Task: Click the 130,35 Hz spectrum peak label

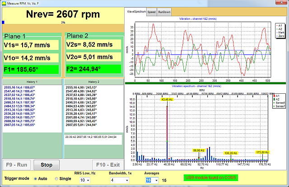Action: 231,153
